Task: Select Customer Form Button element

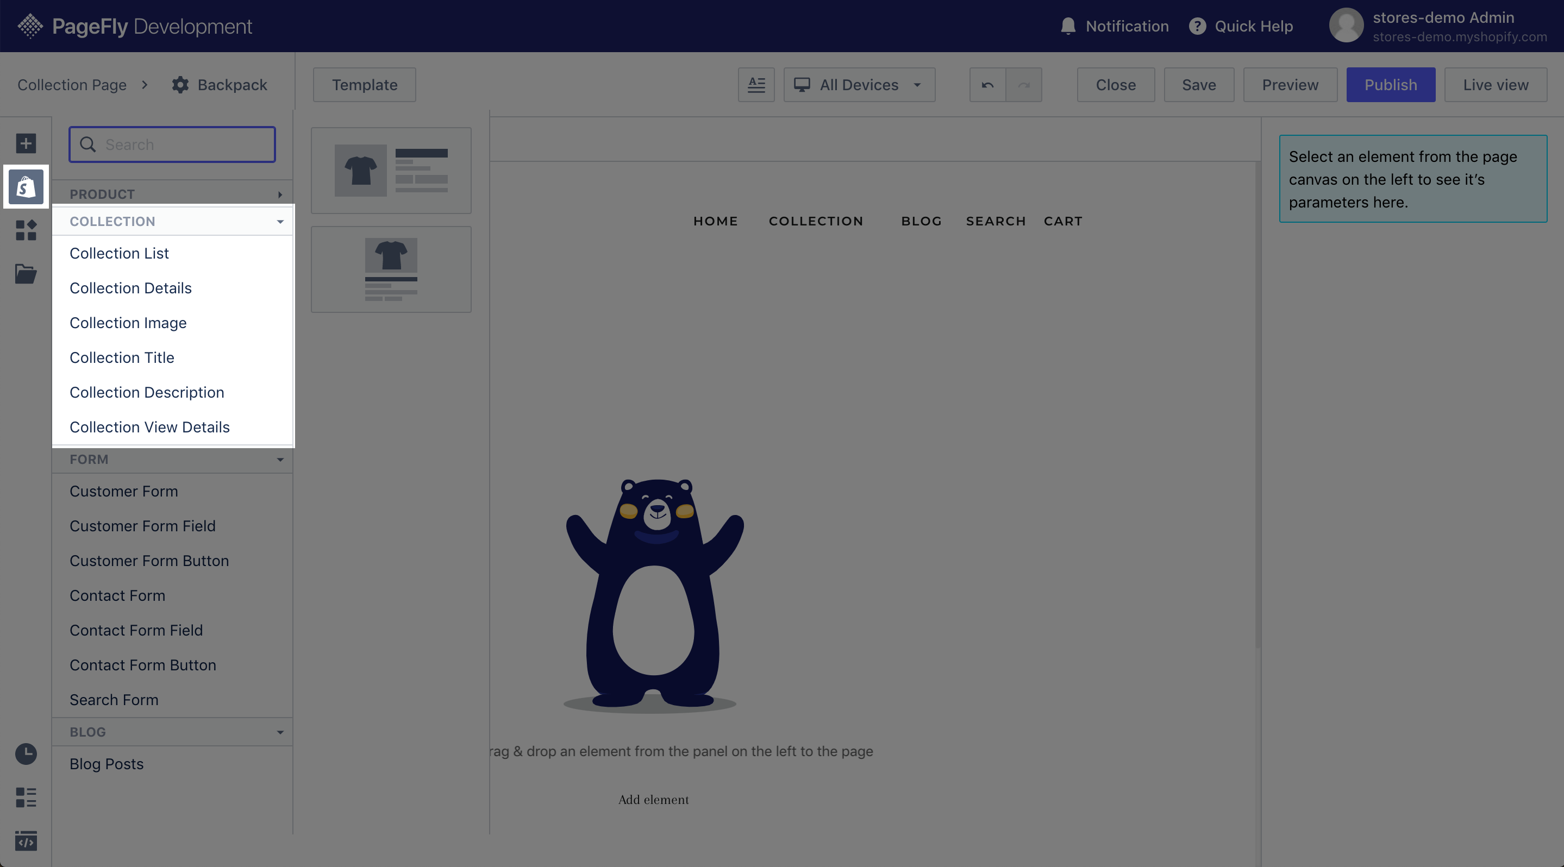Action: 149,561
